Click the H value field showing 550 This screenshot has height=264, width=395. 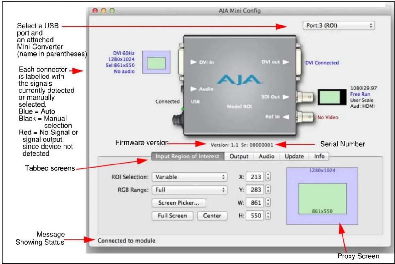tap(255, 216)
